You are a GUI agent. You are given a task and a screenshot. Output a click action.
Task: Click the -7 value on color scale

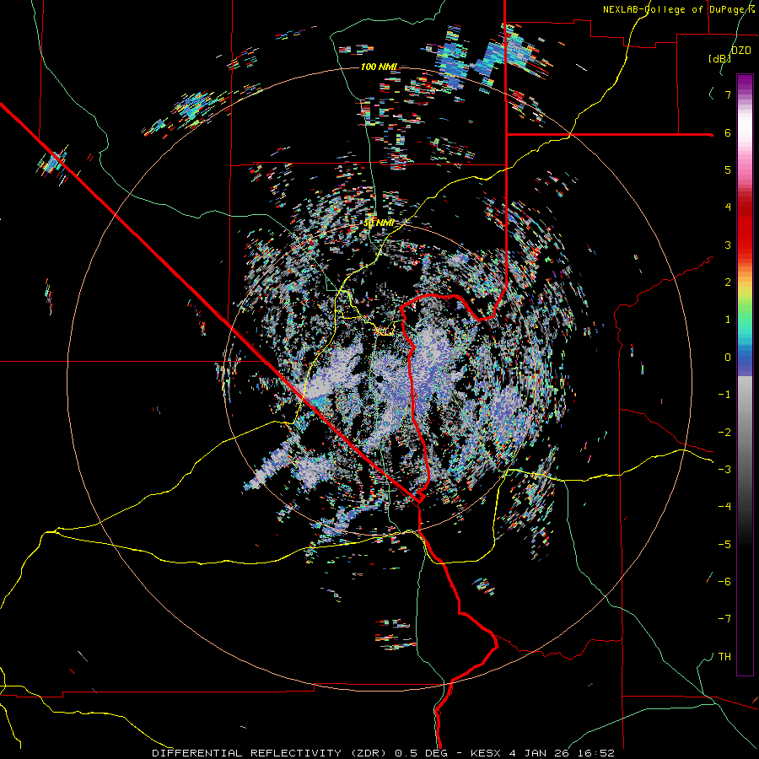pos(724,619)
